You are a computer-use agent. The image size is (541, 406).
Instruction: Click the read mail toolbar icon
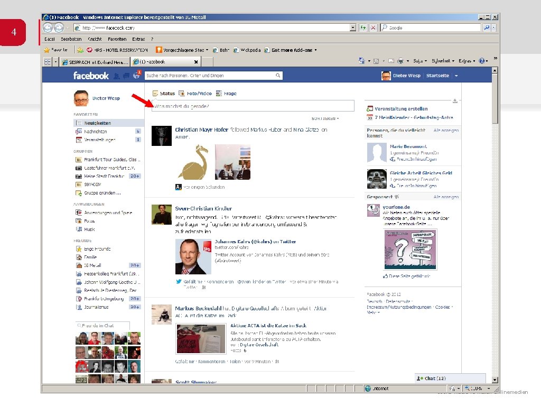(391, 61)
